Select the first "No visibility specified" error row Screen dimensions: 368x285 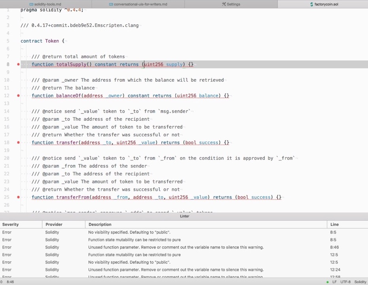coord(129,232)
